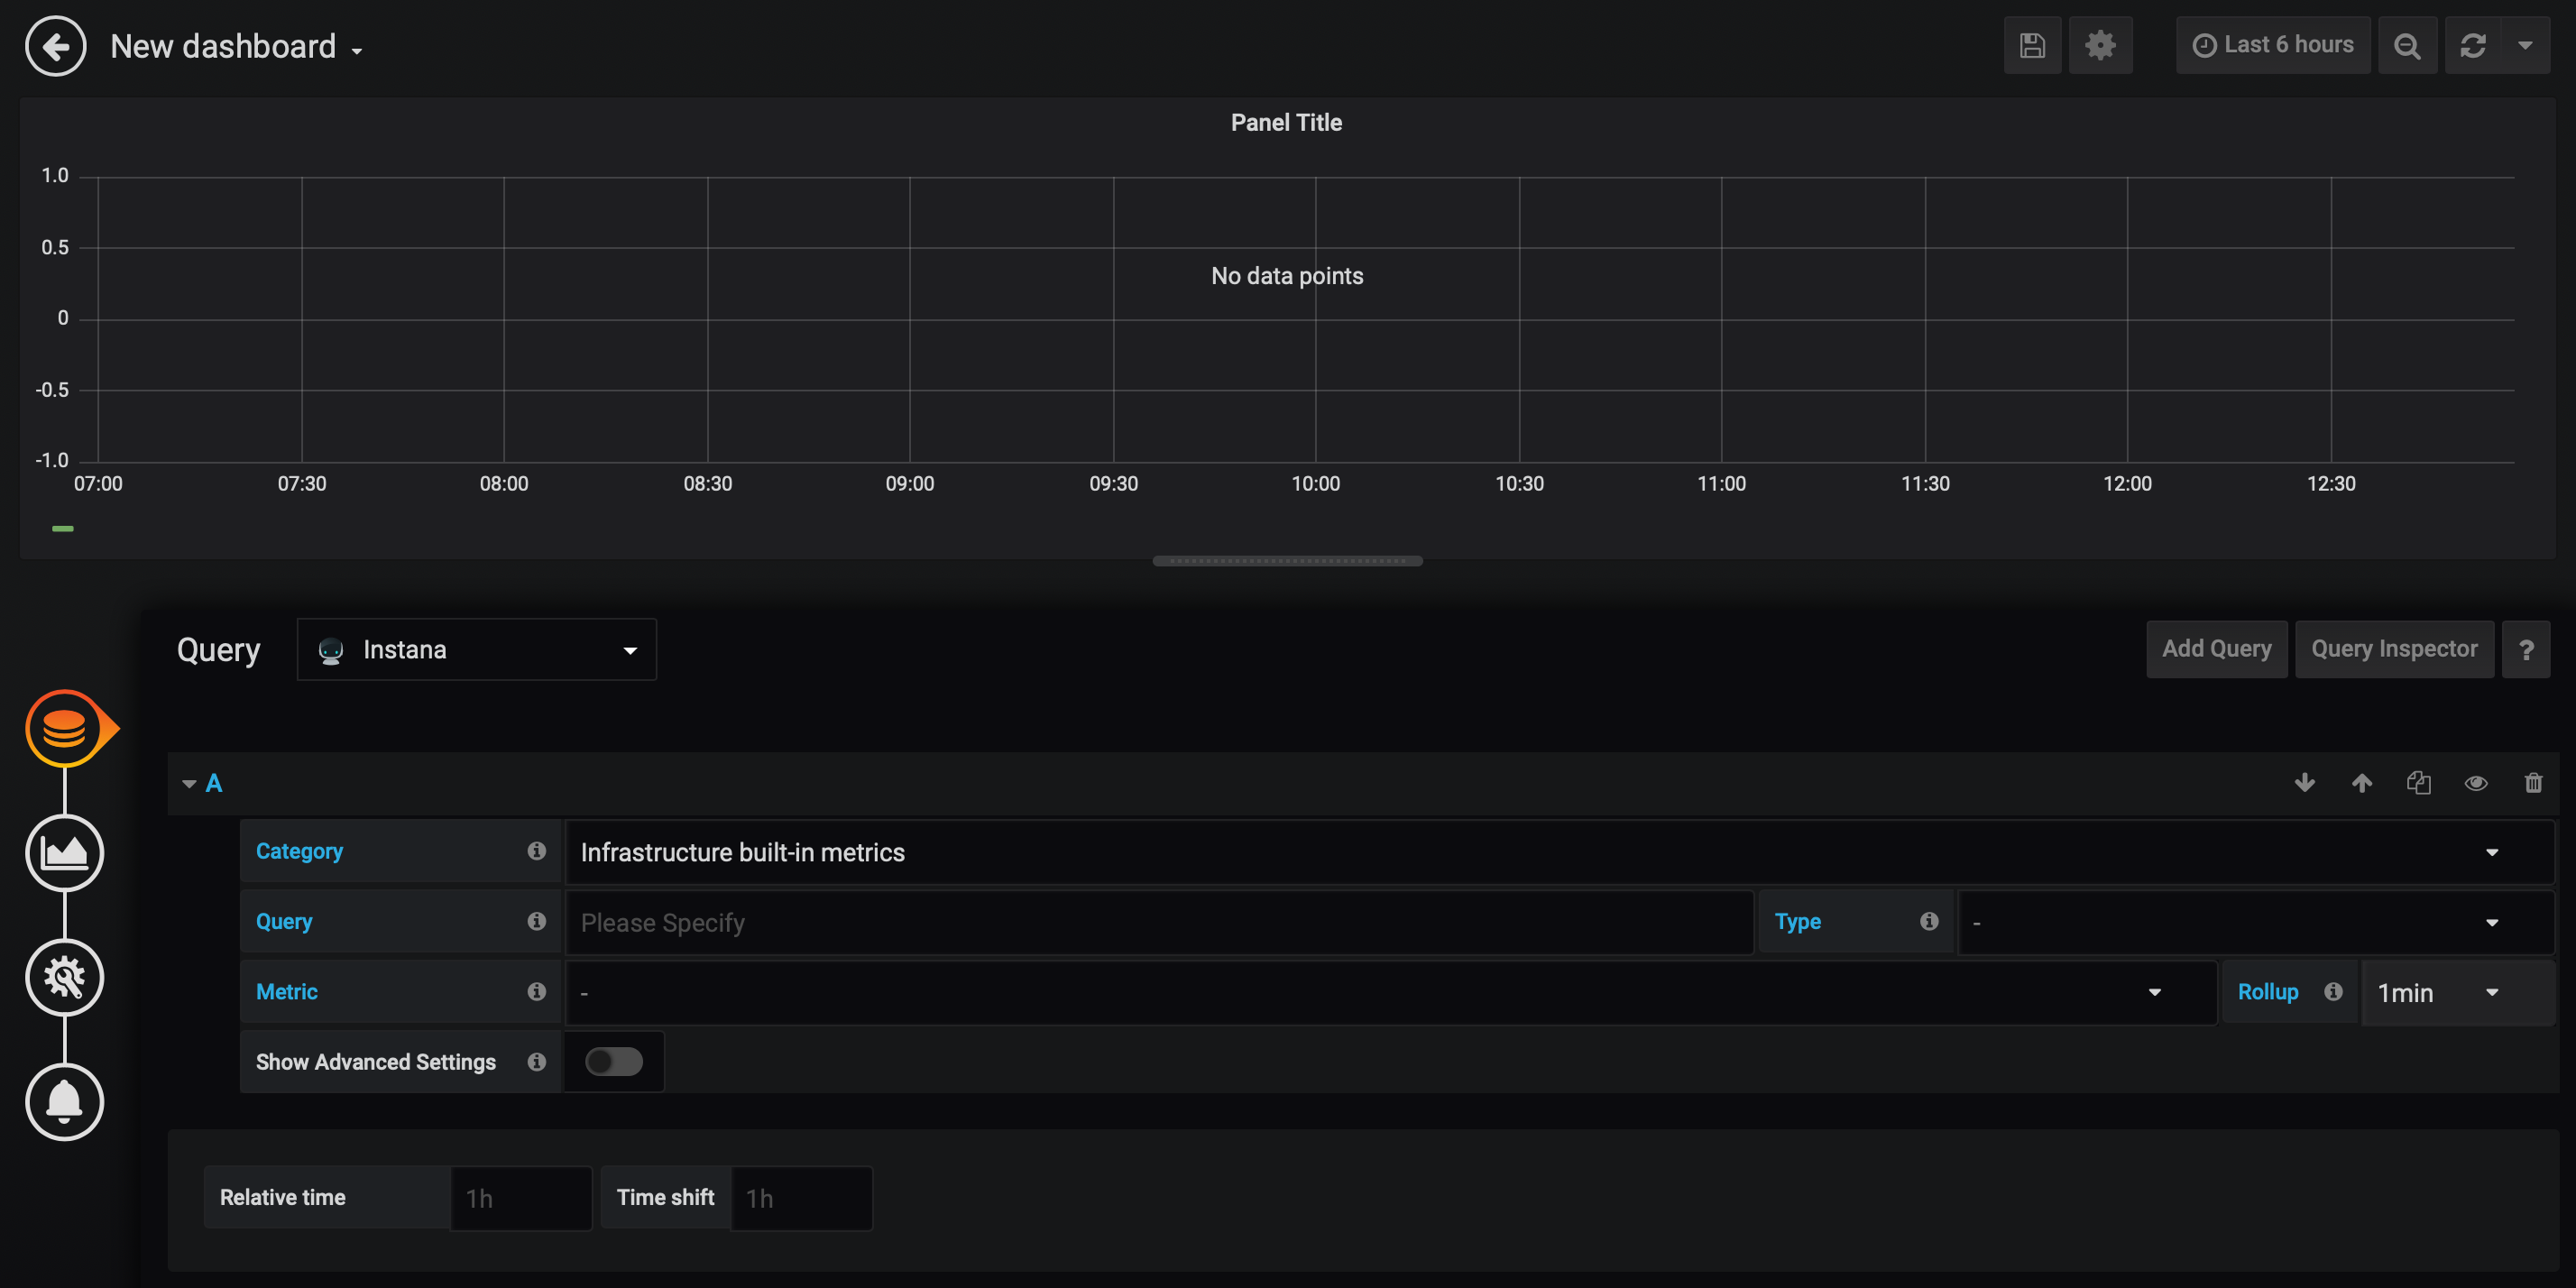This screenshot has height=1288, width=2576.
Task: Open the 1min Rollup dropdown
Action: click(x=2458, y=992)
